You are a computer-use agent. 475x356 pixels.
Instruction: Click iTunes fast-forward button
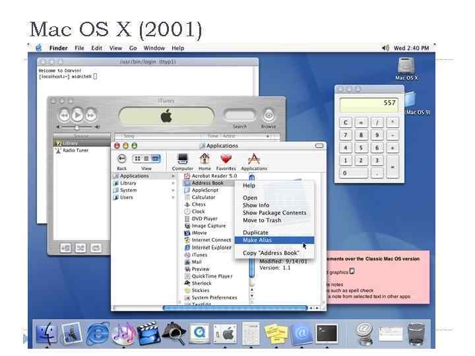pos(90,115)
